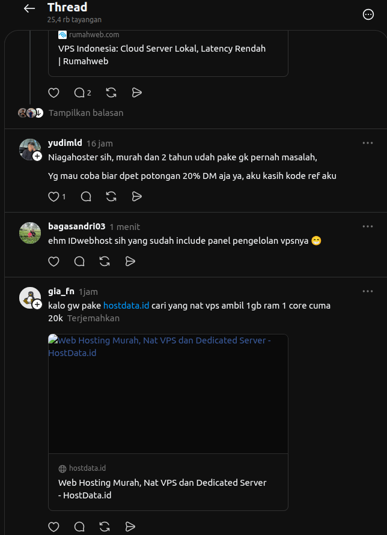Follow gia_fn via avatar plus badge

tap(37, 304)
